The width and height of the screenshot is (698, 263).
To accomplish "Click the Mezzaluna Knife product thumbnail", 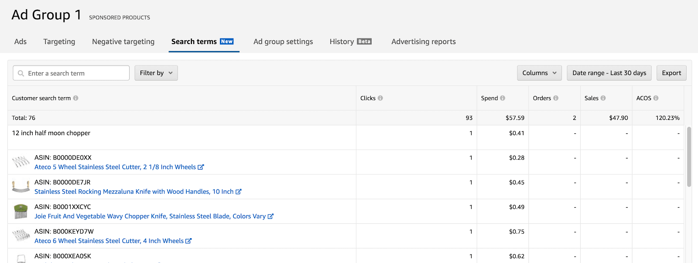I will pos(21,187).
